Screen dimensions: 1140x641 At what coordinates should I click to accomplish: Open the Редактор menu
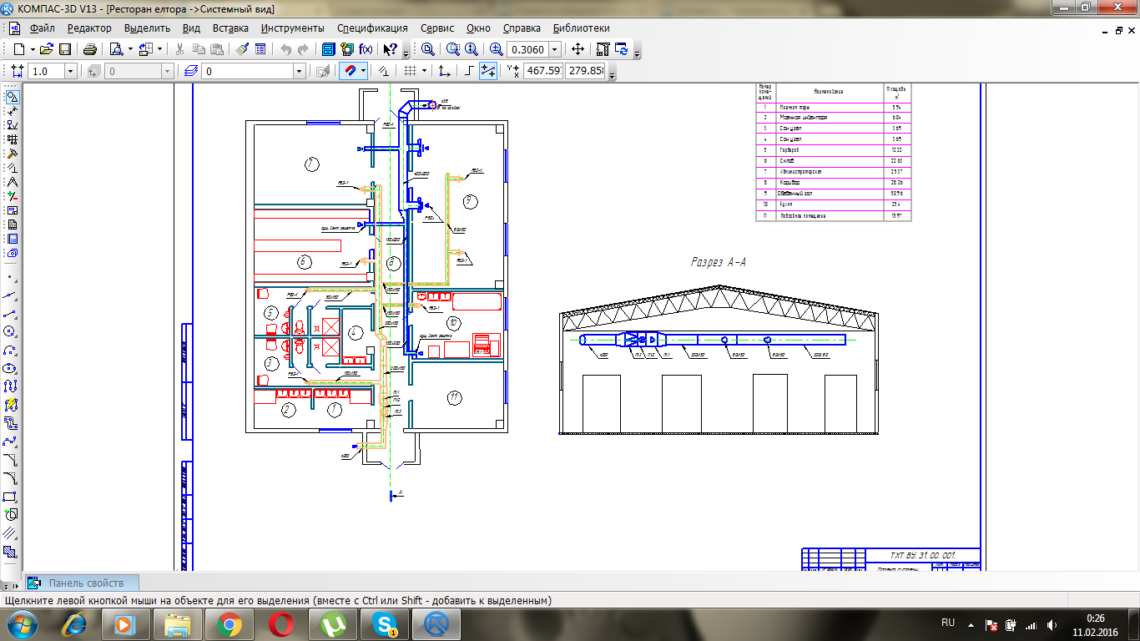click(89, 28)
